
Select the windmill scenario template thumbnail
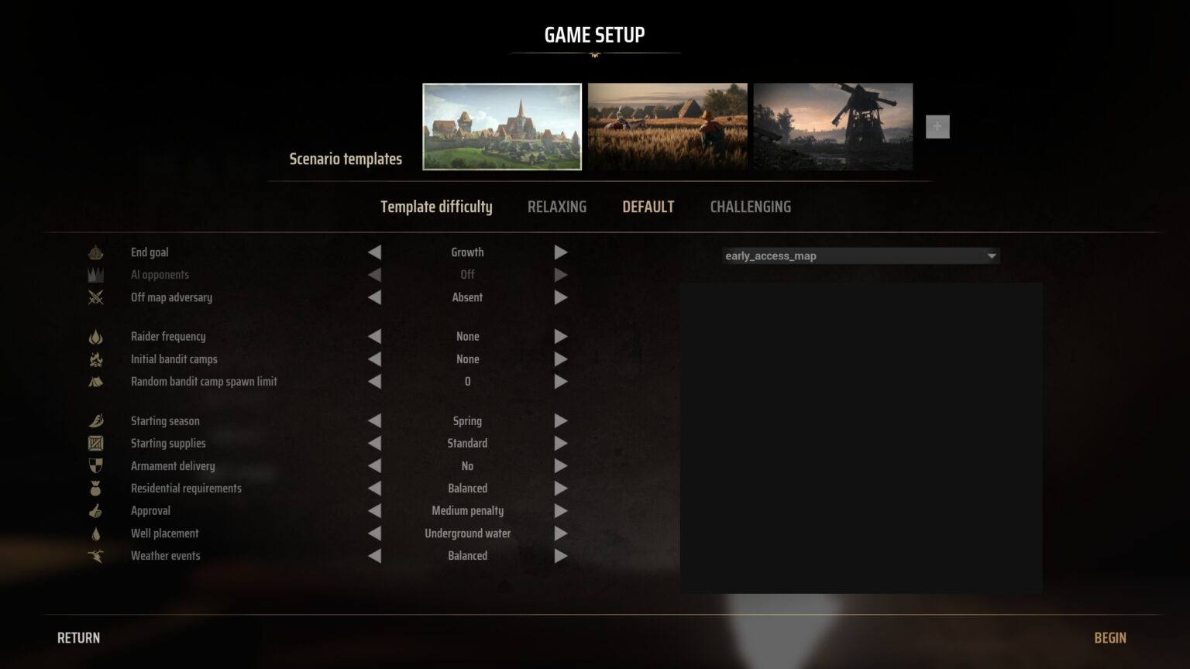click(x=834, y=126)
